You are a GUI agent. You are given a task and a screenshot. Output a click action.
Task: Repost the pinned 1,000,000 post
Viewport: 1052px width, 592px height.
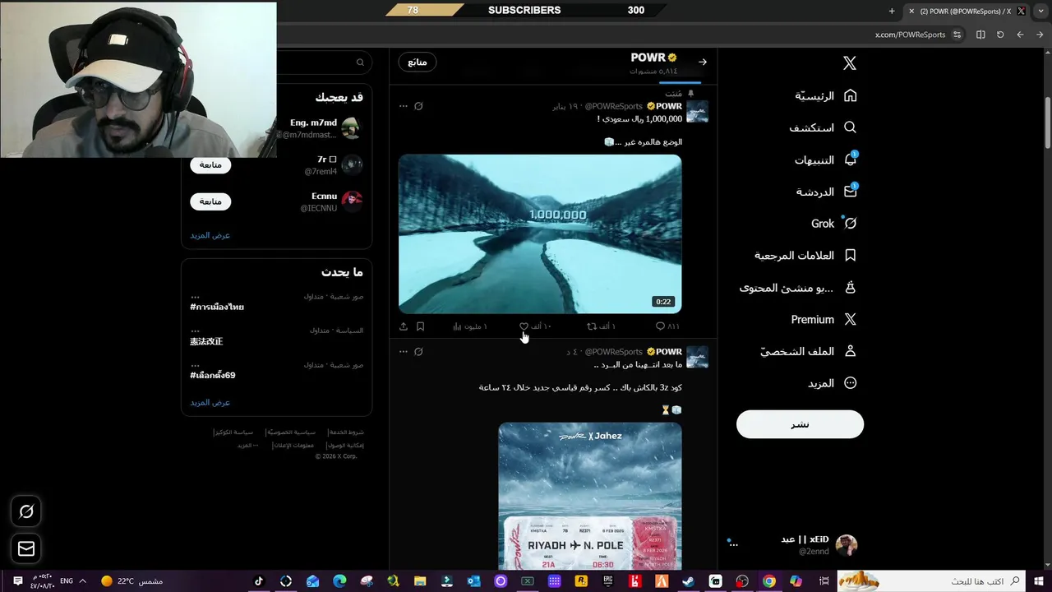[600, 326]
